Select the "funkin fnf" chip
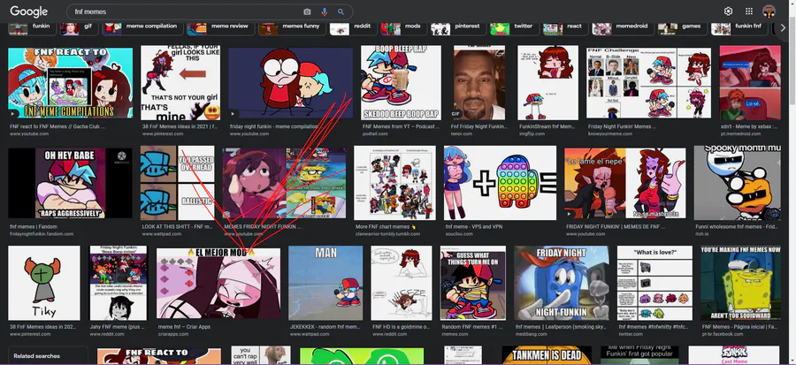796x365 pixels. (739, 27)
